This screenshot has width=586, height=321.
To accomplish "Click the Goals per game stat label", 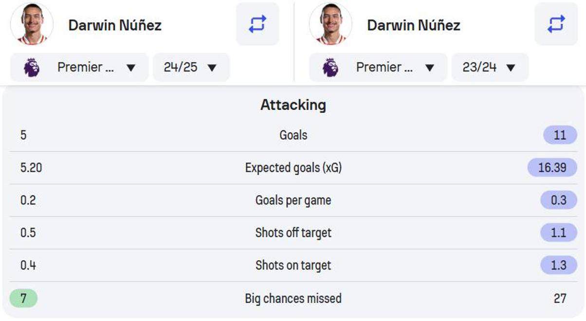I will click(x=293, y=200).
